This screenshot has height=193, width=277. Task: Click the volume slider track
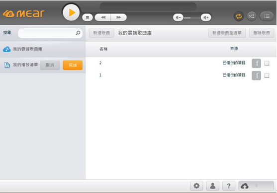coord(192,18)
